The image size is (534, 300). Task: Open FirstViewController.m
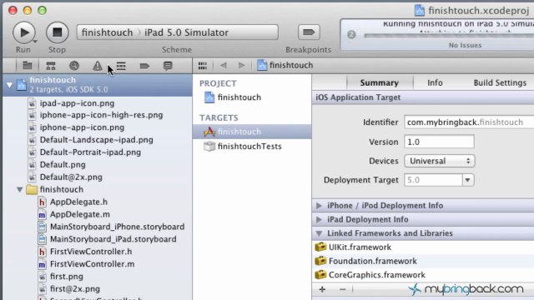(92, 264)
